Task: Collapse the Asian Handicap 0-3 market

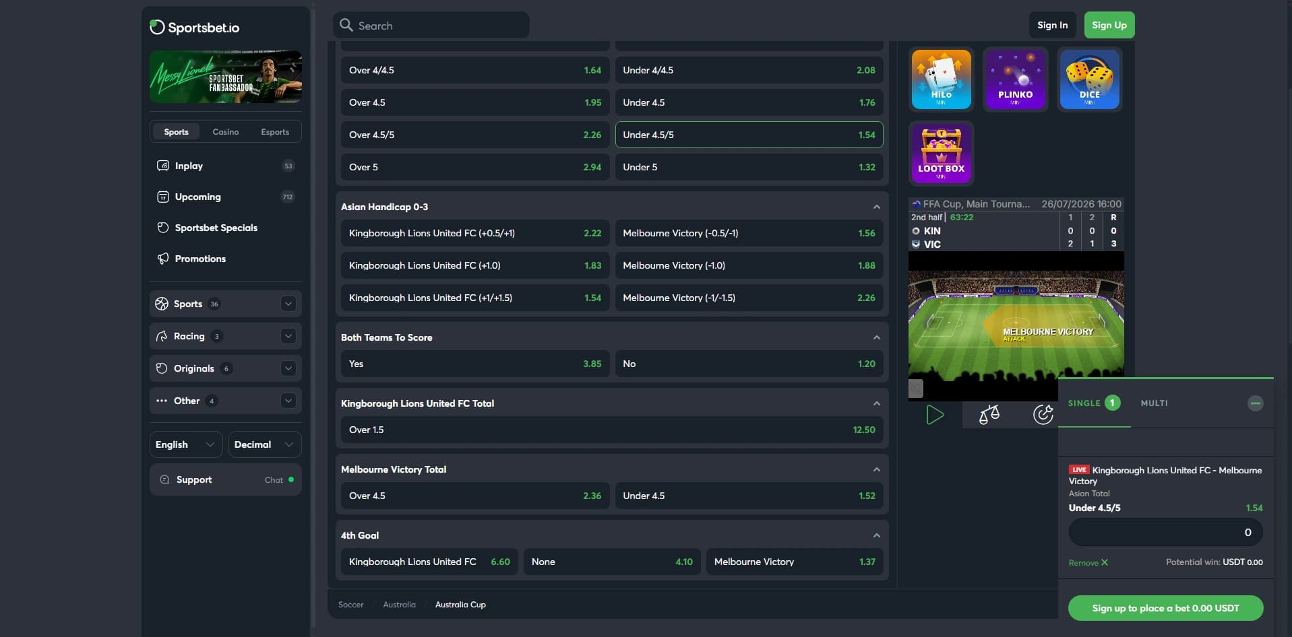Action: click(x=876, y=207)
